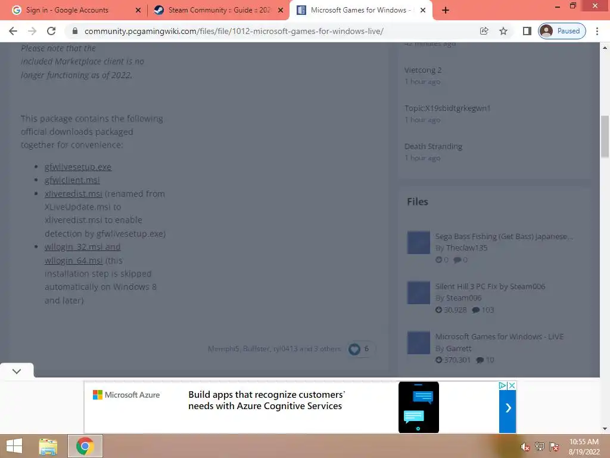The image size is (610, 458).
Task: Open AdChoices info icon
Action: [x=503, y=385]
